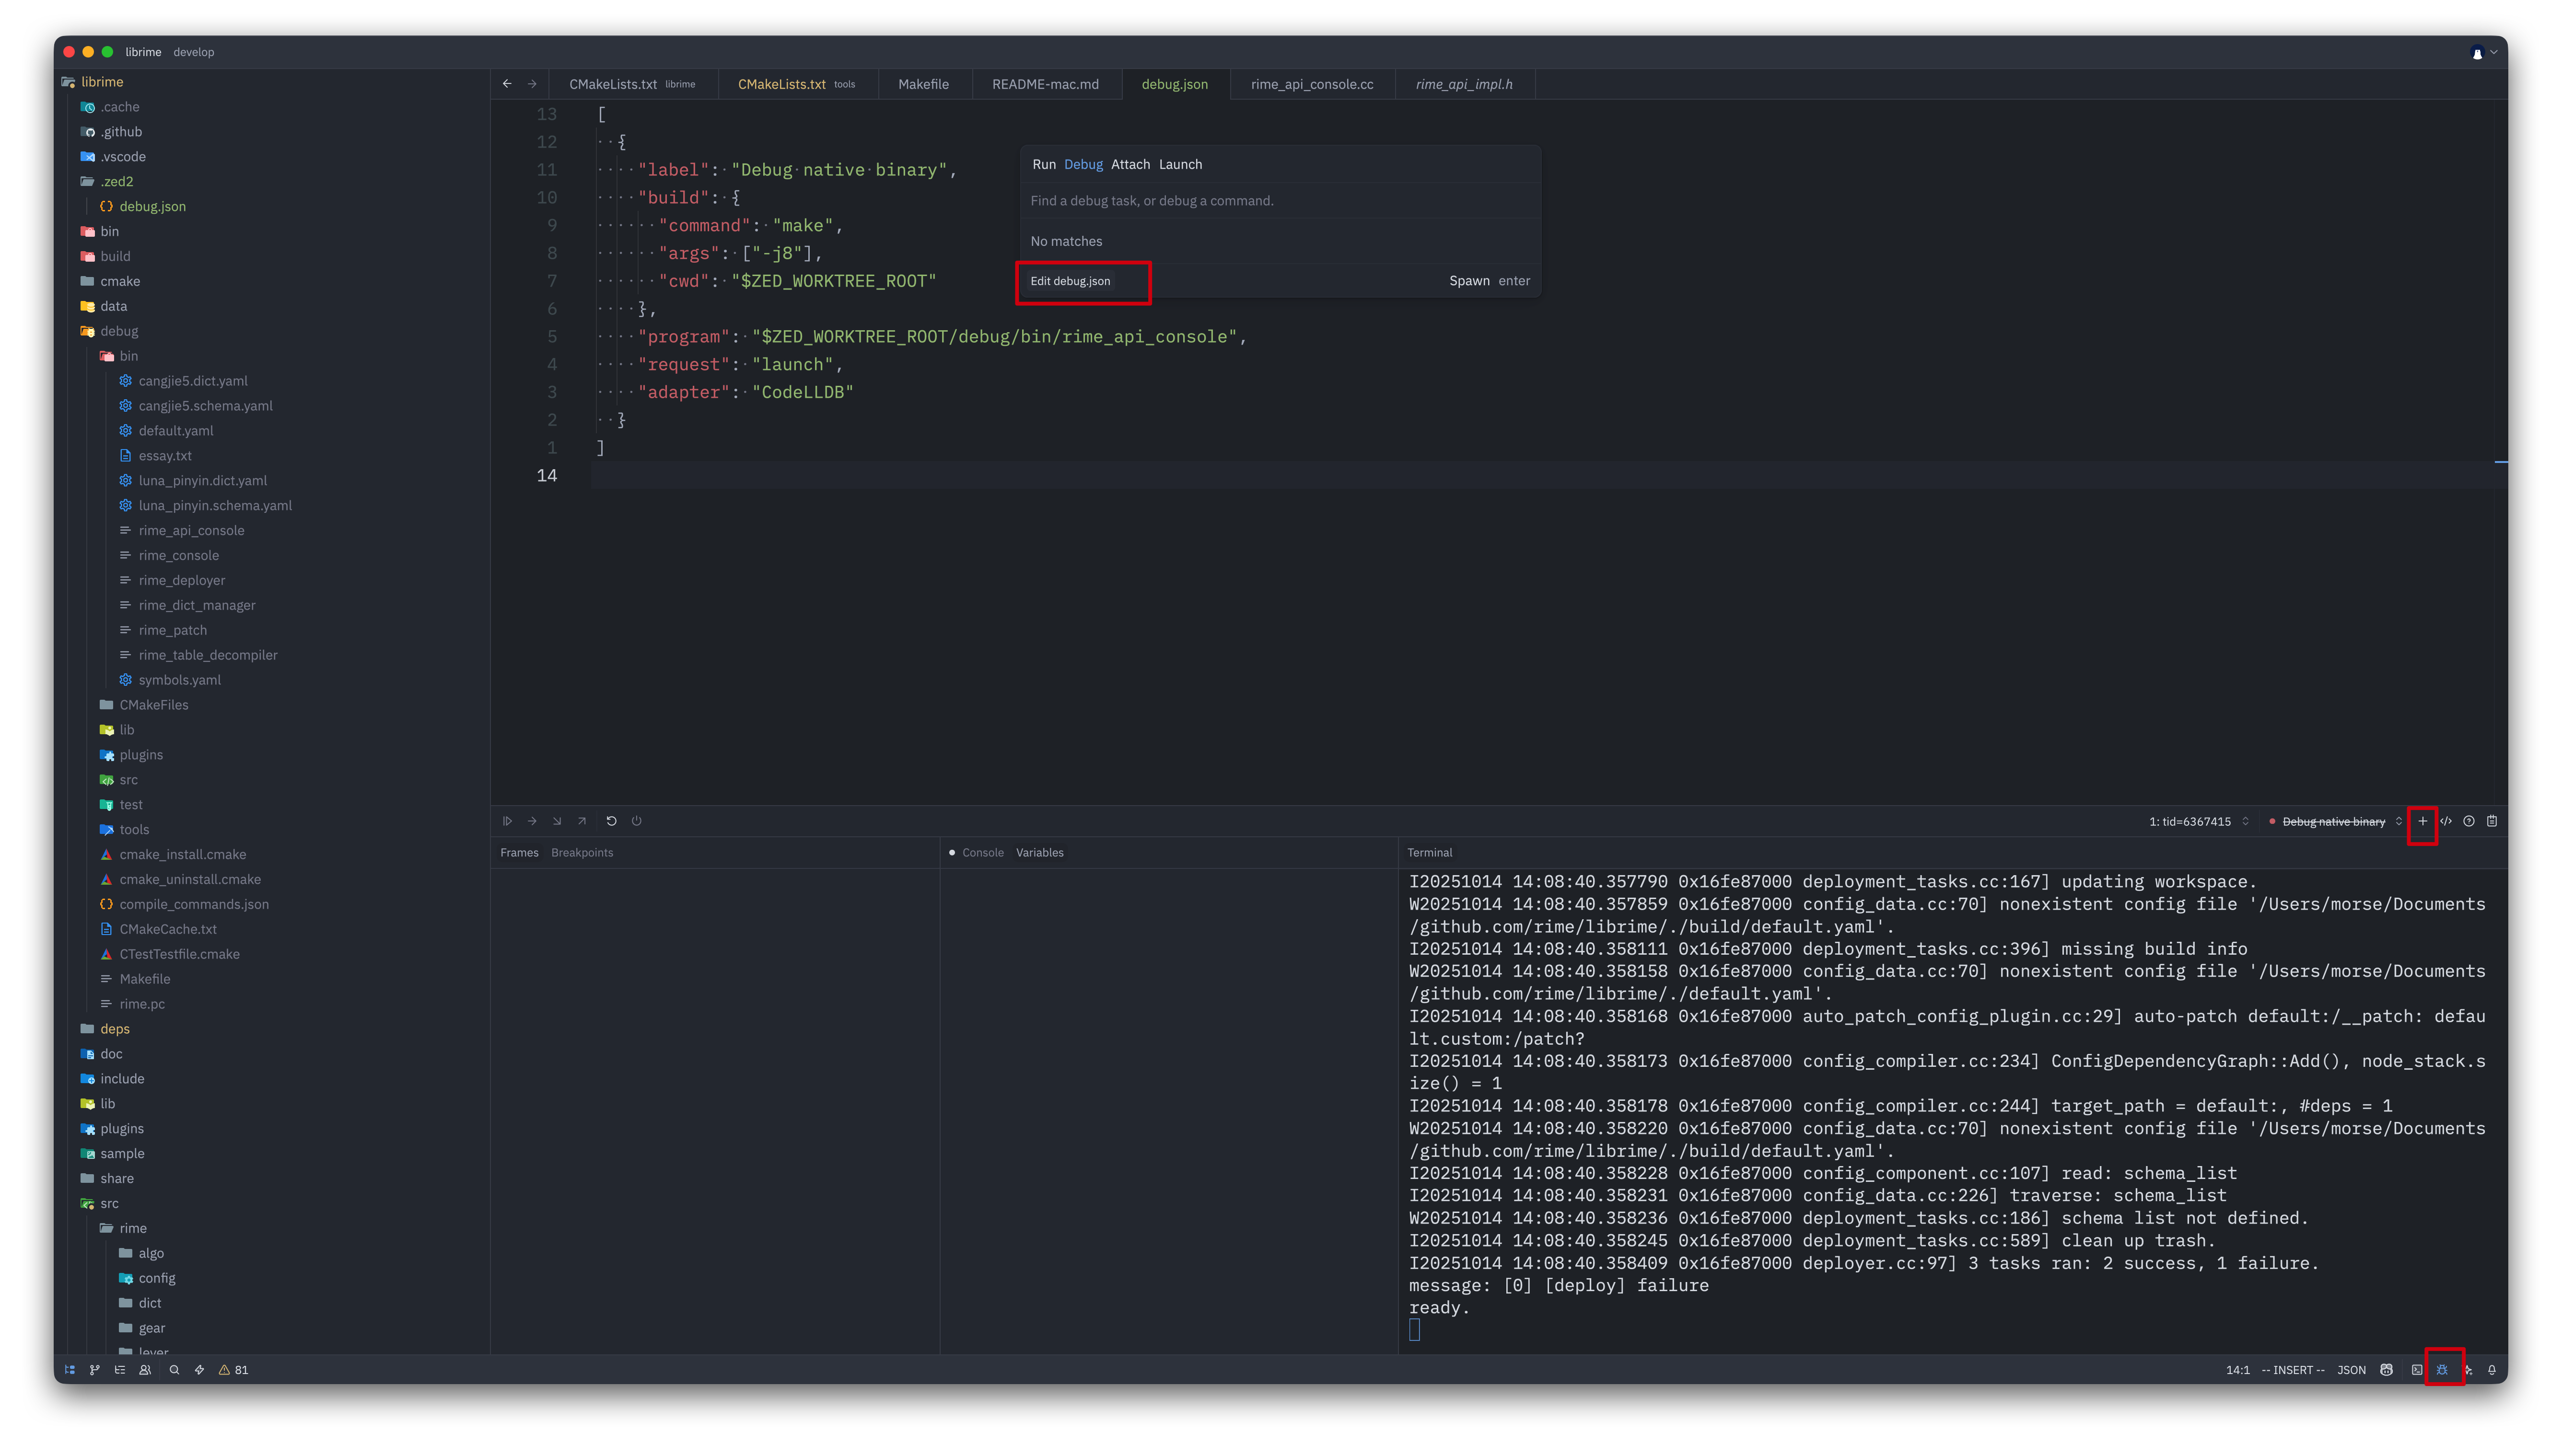Click the Edit debug.json button
This screenshot has width=2562, height=1456.
pos(1070,281)
